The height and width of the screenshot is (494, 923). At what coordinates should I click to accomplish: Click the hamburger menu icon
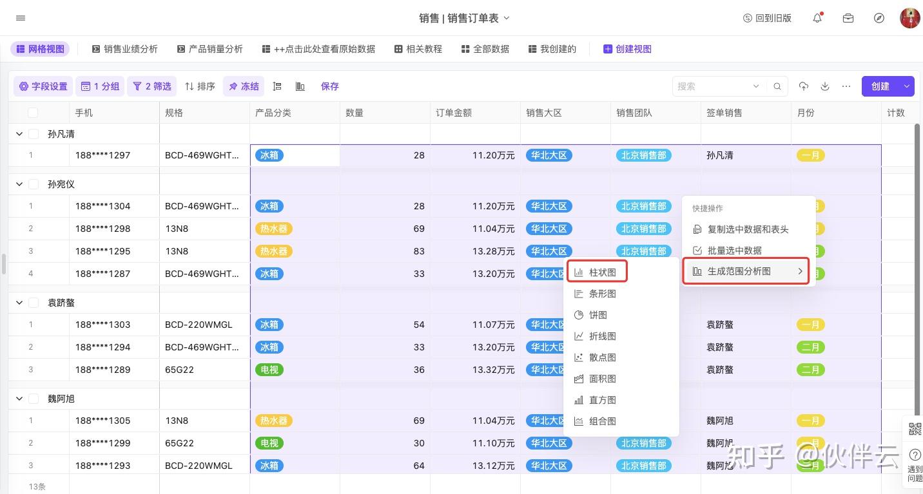[x=21, y=18]
